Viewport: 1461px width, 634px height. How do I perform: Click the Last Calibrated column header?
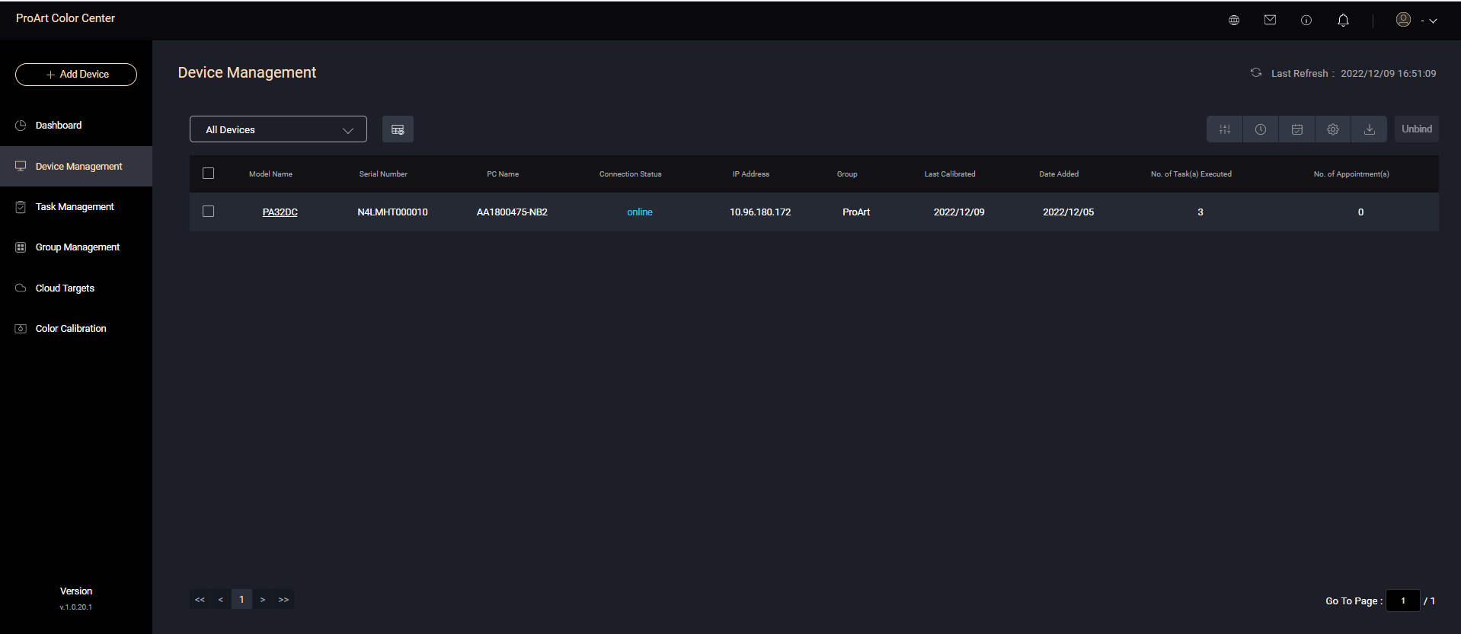coord(950,174)
